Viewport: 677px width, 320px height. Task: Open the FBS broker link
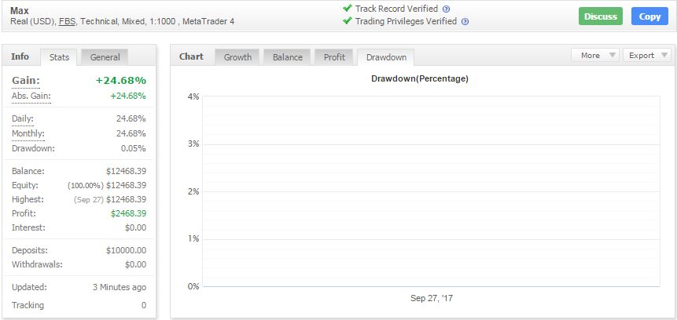pos(67,21)
